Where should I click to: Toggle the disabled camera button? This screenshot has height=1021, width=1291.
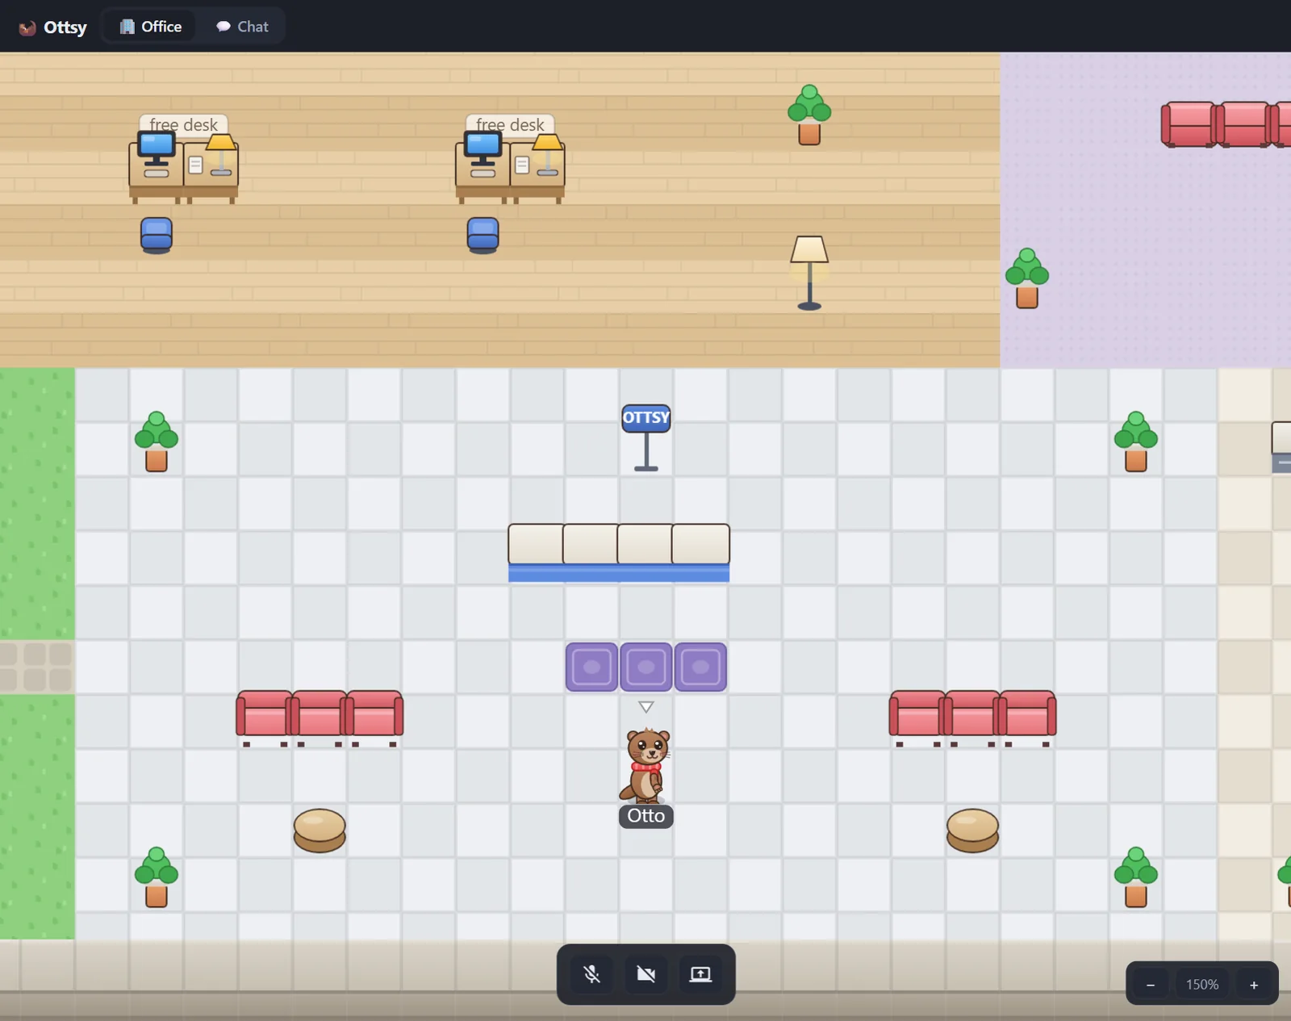[x=646, y=974]
